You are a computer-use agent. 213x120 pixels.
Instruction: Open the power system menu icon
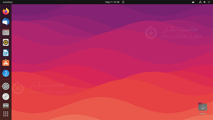[x=209, y=2]
